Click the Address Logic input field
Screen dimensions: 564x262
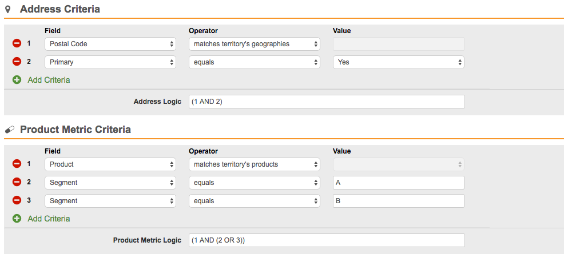[326, 102]
